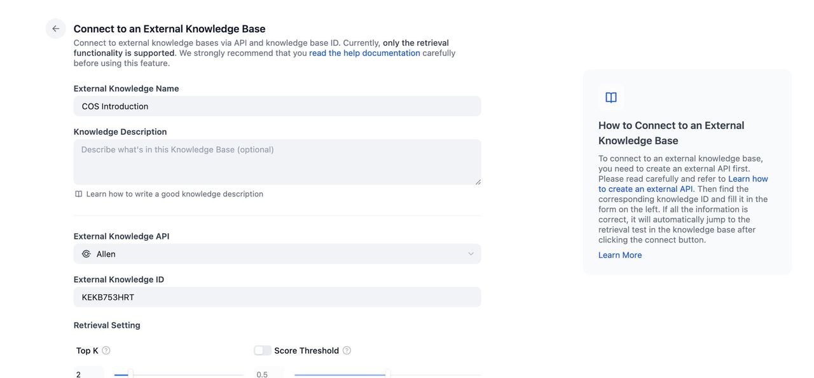Image resolution: width=814 pixels, height=378 pixels.
Task: Click the Score Threshold help question icon
Action: (347, 351)
